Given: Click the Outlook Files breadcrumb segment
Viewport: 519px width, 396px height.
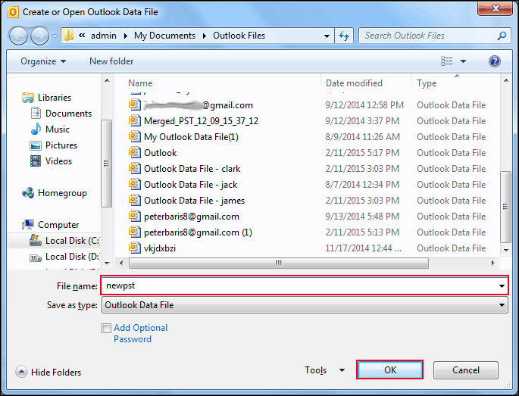Looking at the screenshot, I should point(239,36).
